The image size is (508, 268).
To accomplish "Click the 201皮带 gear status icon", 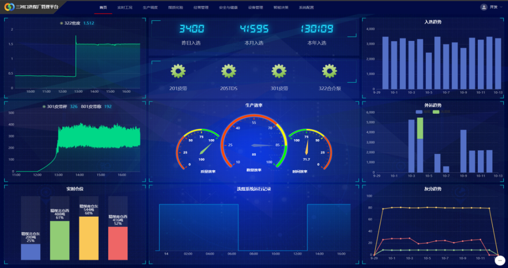I will pos(178,71).
